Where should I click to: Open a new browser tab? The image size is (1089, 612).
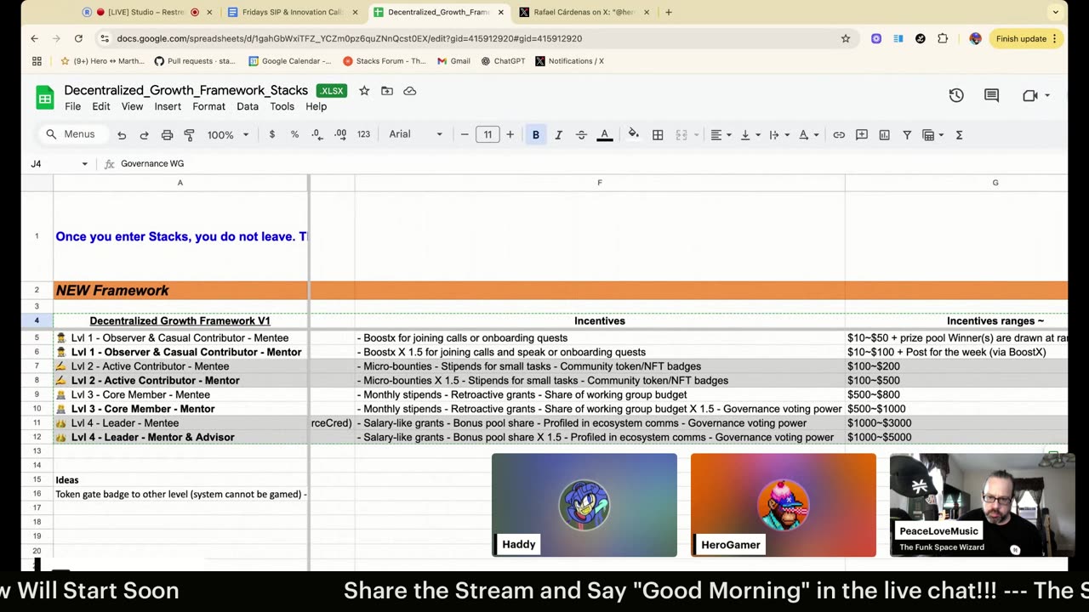pyautogui.click(x=669, y=12)
